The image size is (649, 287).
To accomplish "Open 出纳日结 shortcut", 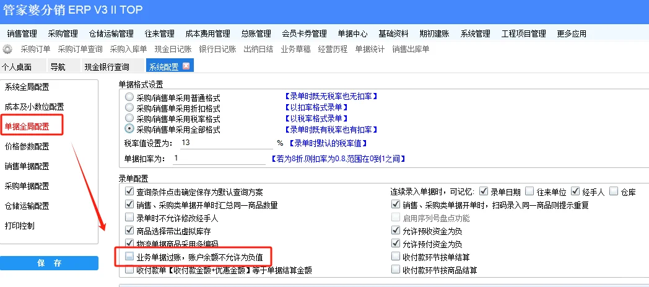I will click(258, 50).
